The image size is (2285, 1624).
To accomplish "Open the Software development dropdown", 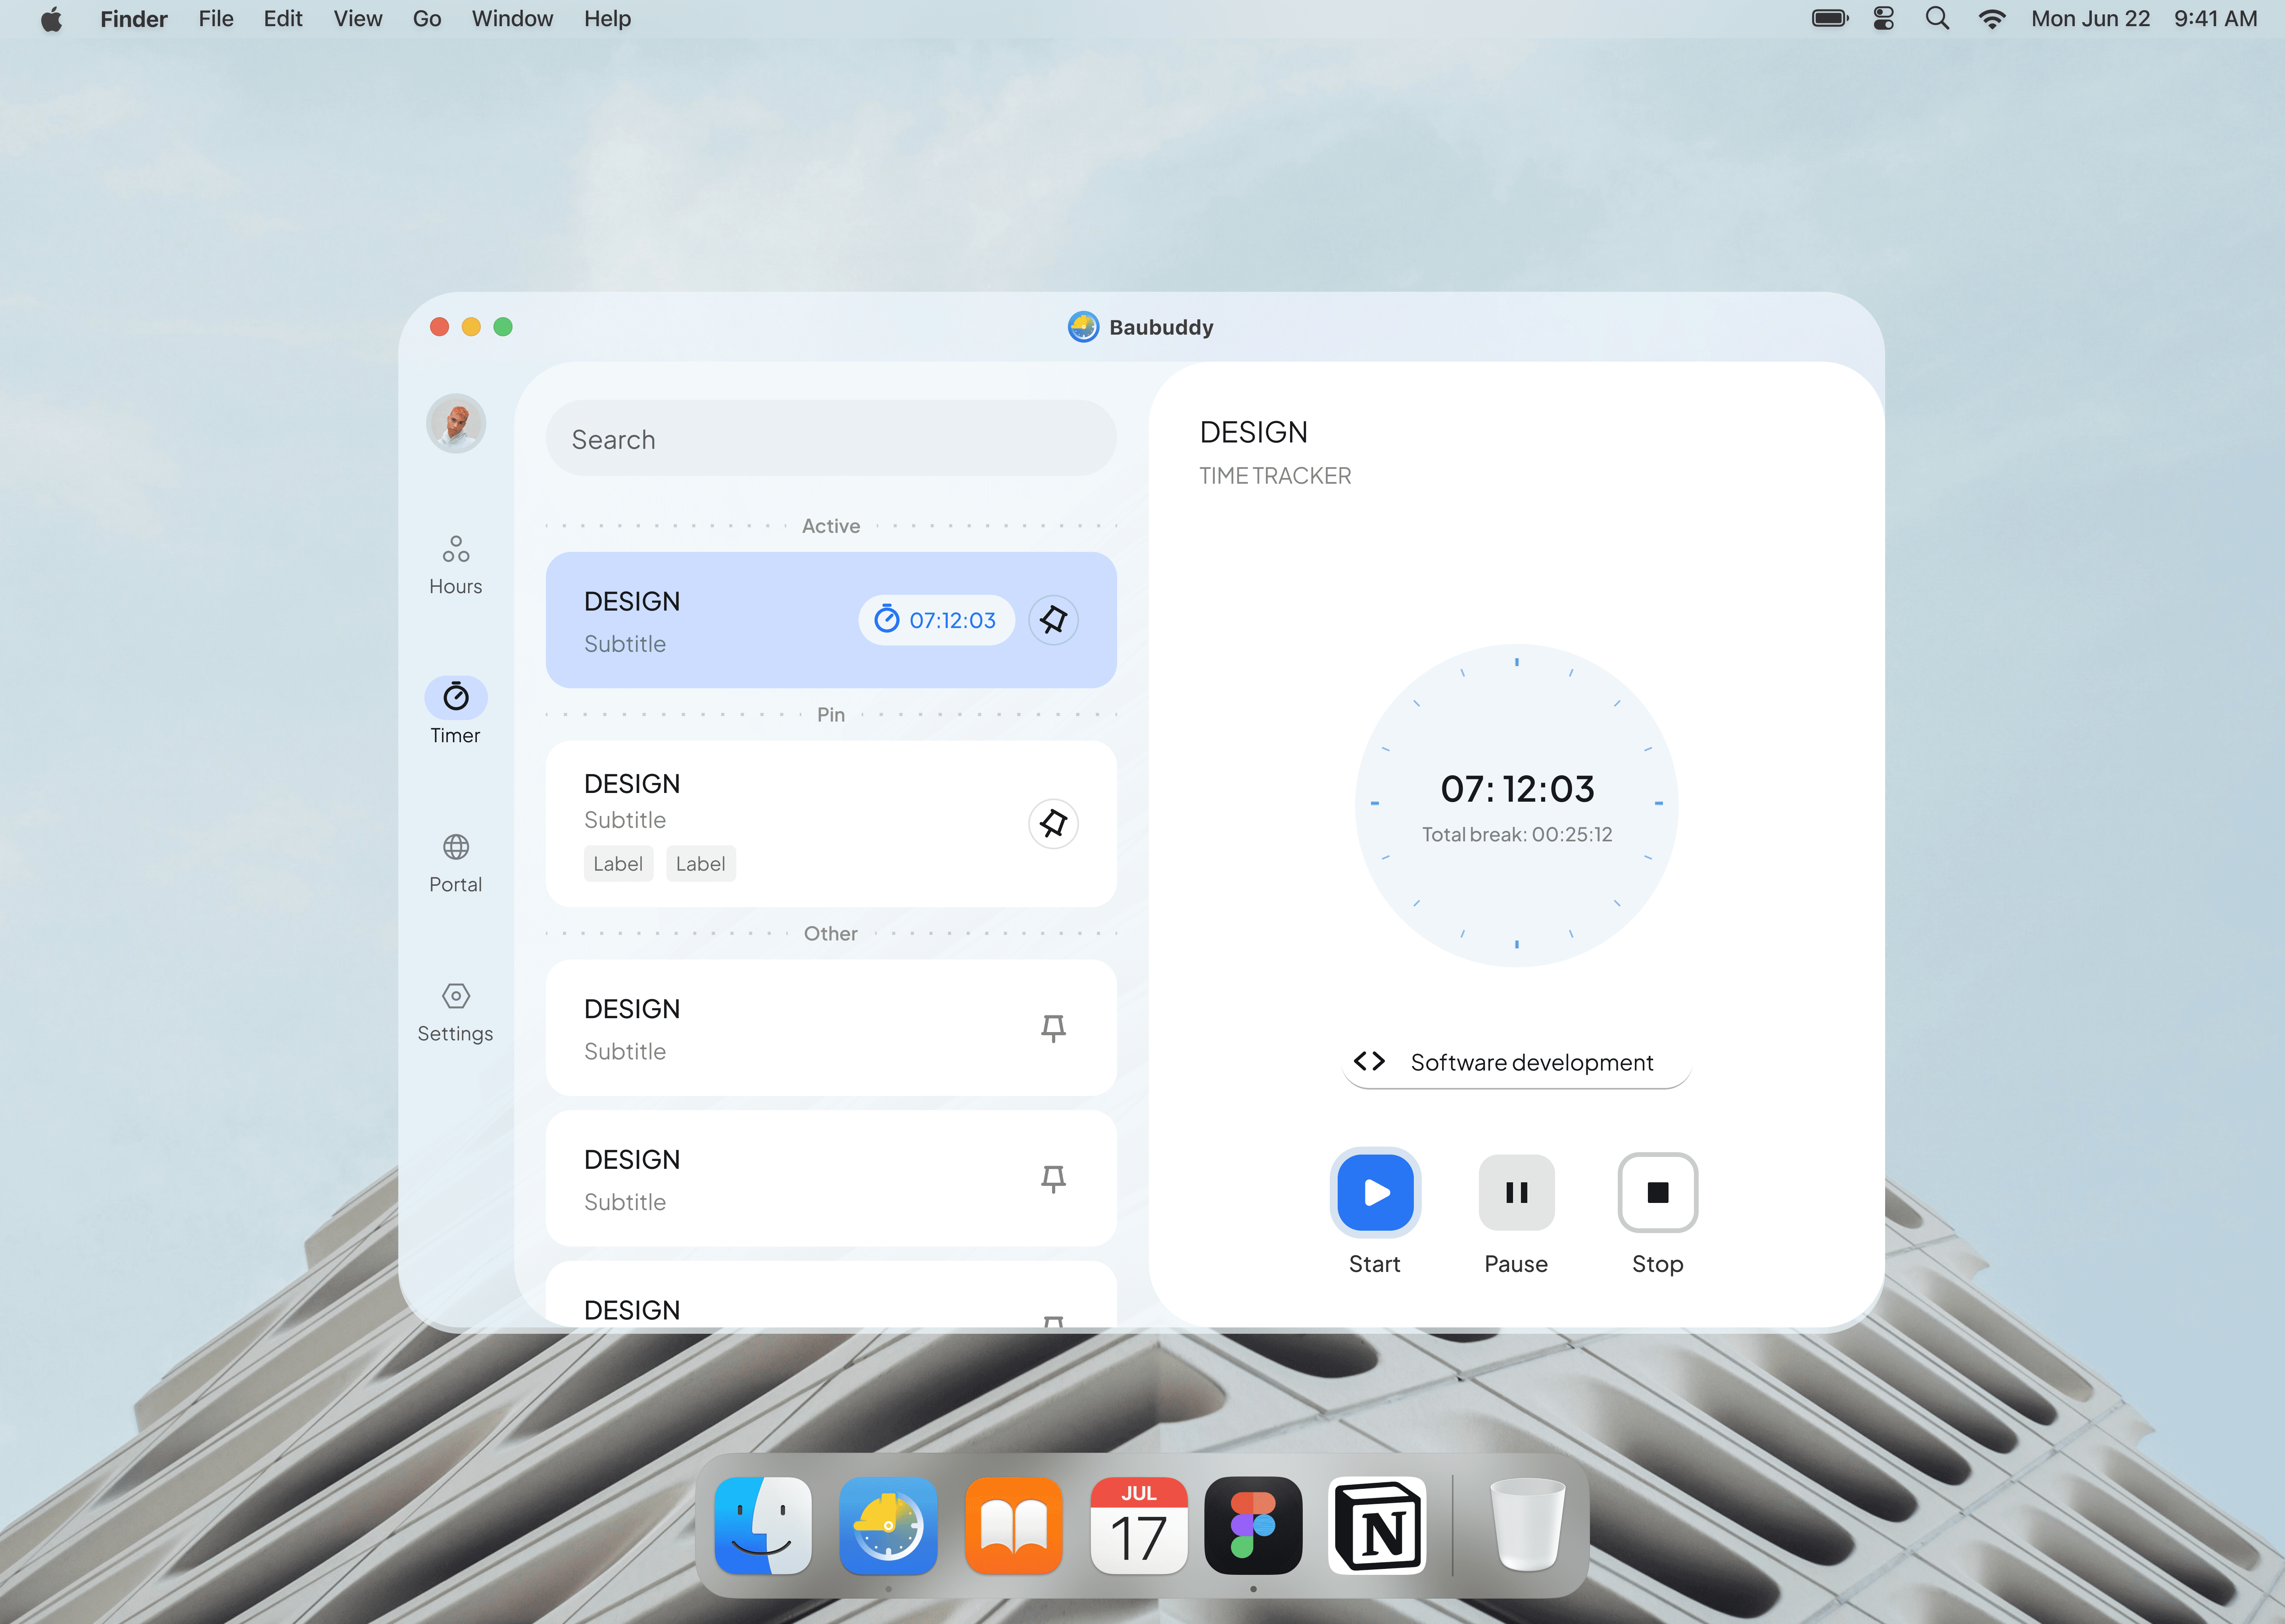I will (x=1517, y=1062).
